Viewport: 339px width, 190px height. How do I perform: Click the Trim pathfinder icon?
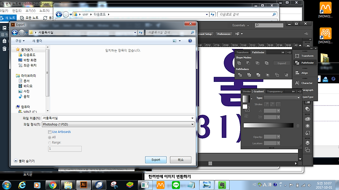pyautogui.click(x=249, y=75)
